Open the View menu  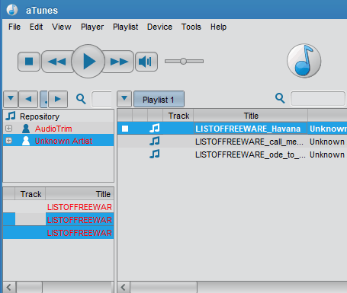point(62,27)
